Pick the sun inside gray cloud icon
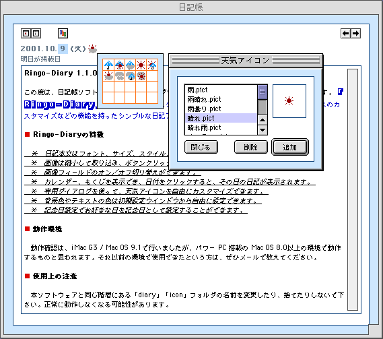383x339 pixels. (x=141, y=76)
